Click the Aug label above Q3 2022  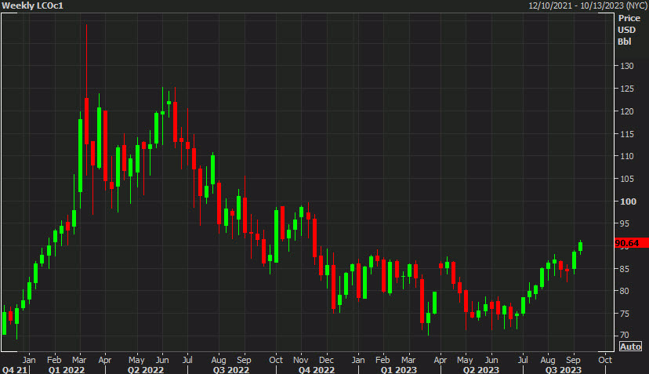tap(219, 360)
